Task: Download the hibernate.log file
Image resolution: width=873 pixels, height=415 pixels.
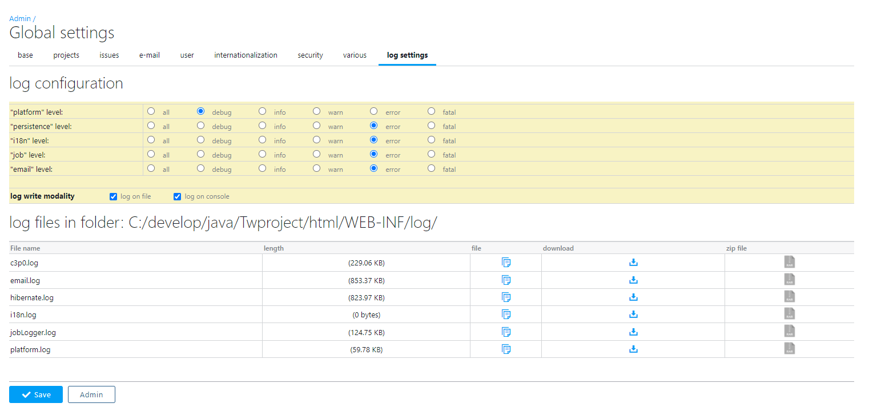Action: [x=633, y=297]
